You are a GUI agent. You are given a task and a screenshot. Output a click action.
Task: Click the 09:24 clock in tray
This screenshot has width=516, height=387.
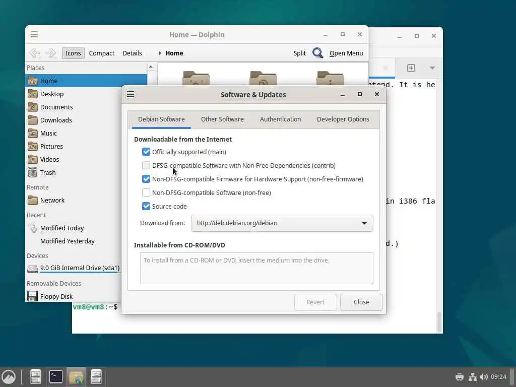click(498, 377)
